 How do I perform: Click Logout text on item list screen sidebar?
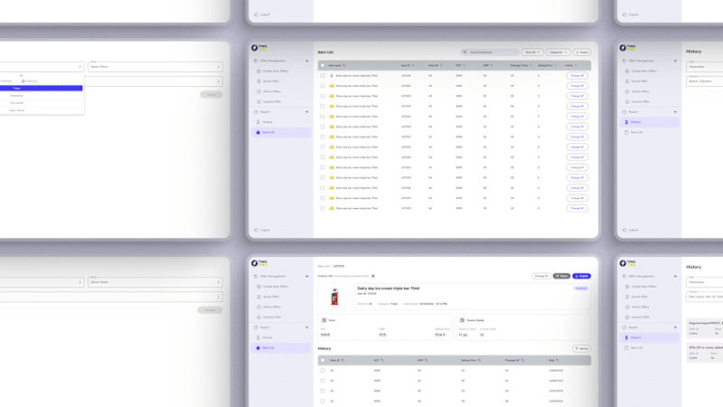pos(265,230)
